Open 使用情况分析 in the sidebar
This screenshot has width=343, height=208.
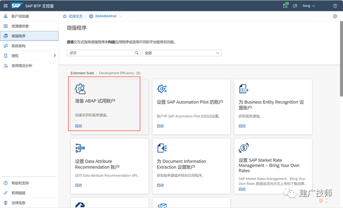[29, 65]
